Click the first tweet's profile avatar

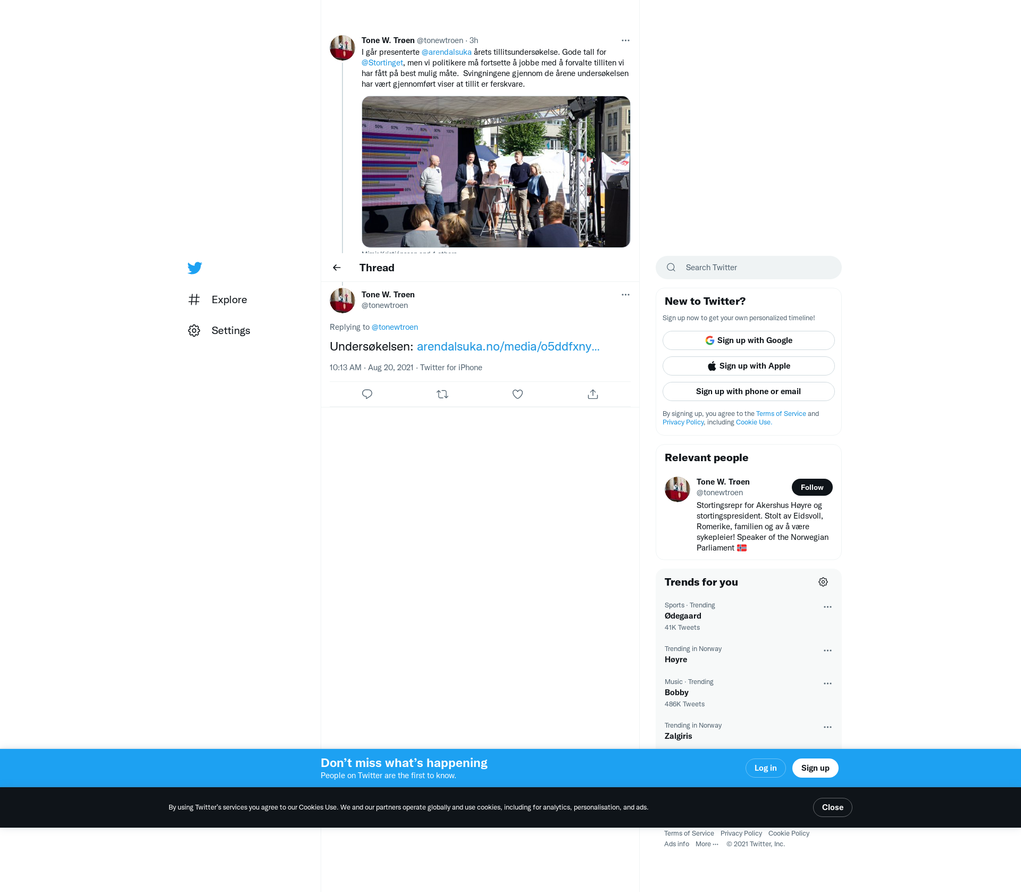click(x=342, y=48)
